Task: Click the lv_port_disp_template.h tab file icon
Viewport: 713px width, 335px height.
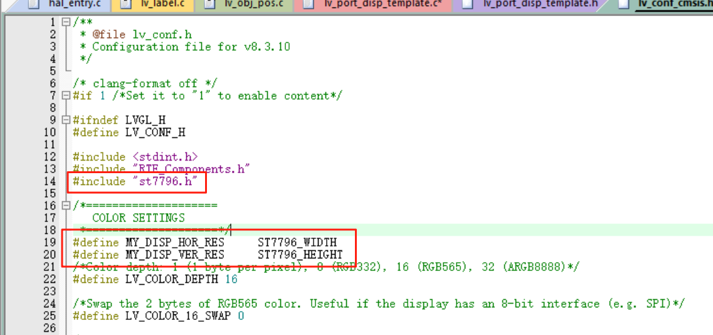Action: (467, 4)
